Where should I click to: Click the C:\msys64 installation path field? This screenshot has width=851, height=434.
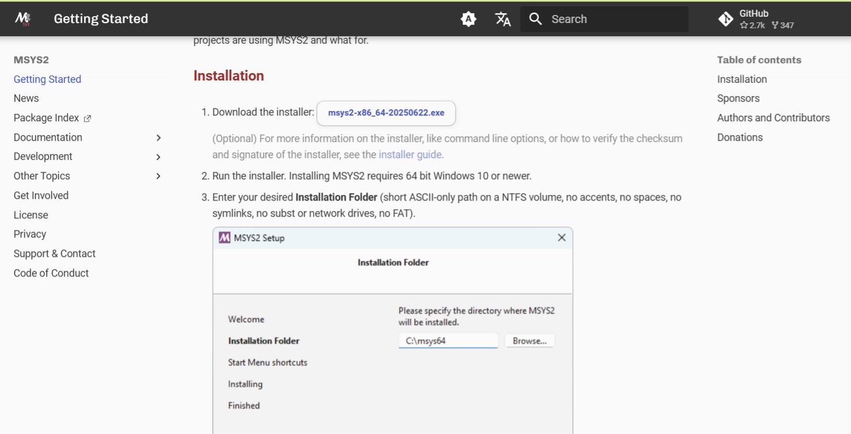click(x=448, y=341)
